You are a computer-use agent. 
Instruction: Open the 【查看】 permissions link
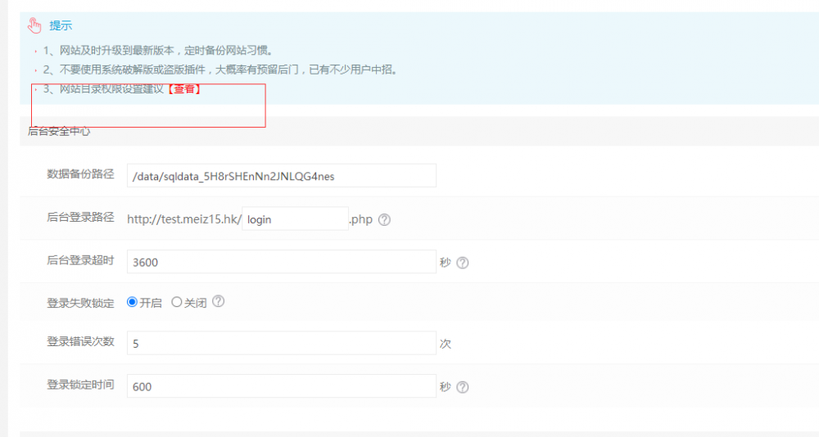[183, 89]
